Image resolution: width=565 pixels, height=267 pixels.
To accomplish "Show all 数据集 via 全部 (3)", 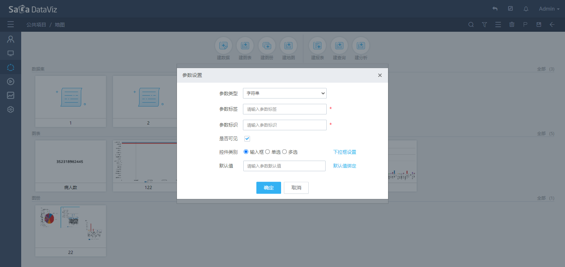I will point(546,69).
